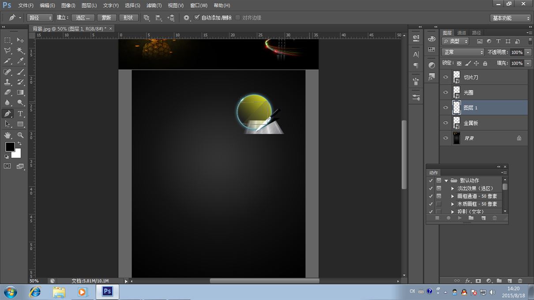Viewport: 534px width, 300px height.
Task: Open the 滤镜(T) menu
Action: click(x=154, y=5)
